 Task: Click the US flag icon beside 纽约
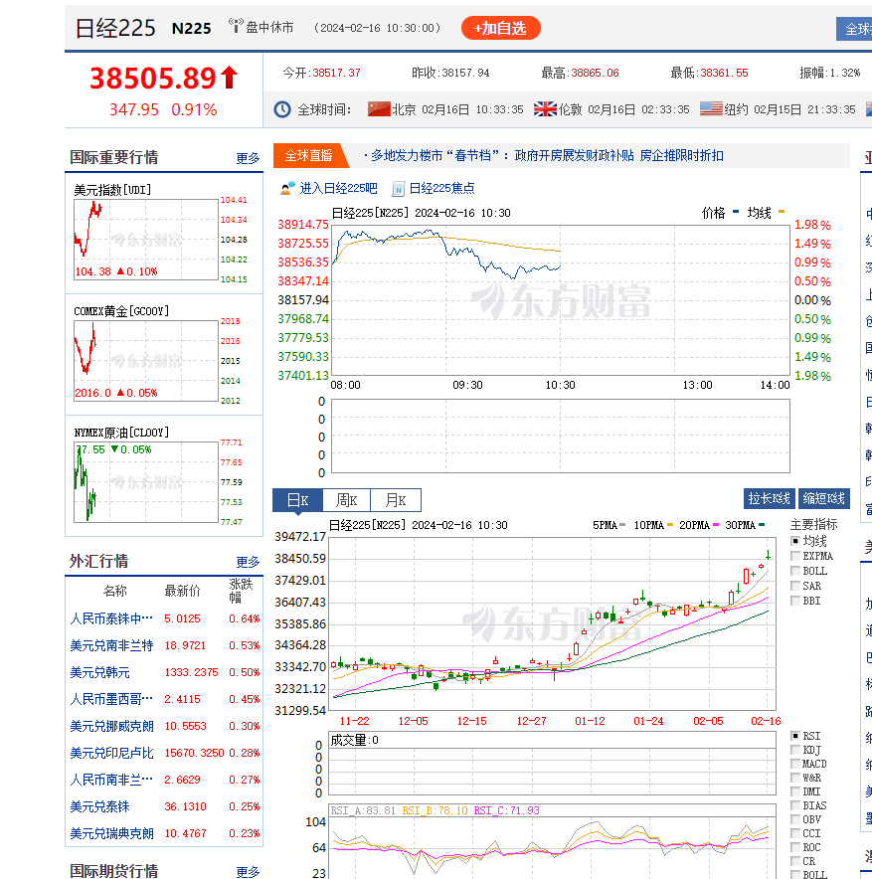tap(711, 108)
